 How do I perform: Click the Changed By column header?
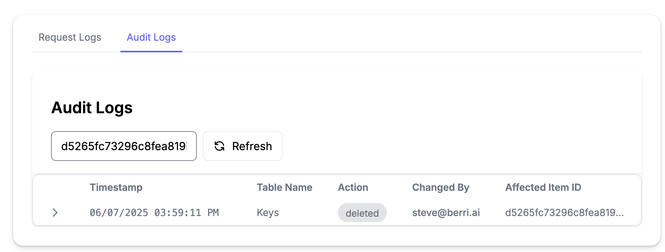click(440, 187)
